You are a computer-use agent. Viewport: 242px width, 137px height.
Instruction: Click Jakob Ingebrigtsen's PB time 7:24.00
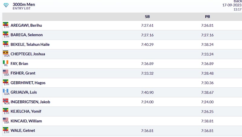pyautogui.click(x=207, y=102)
